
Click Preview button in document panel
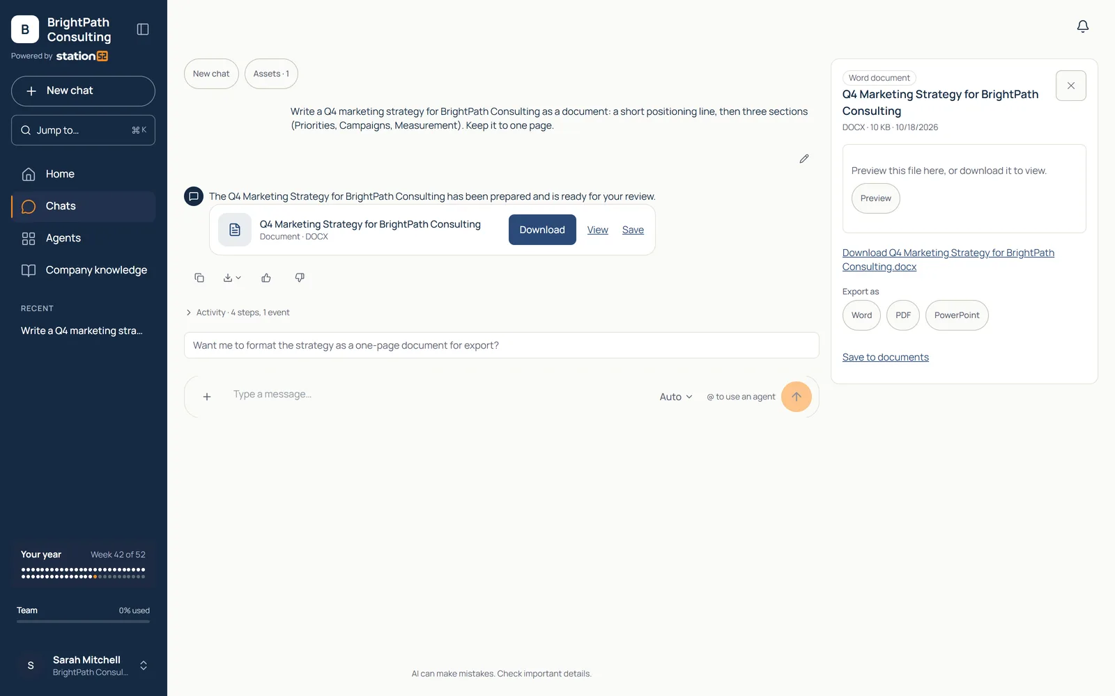click(x=875, y=198)
